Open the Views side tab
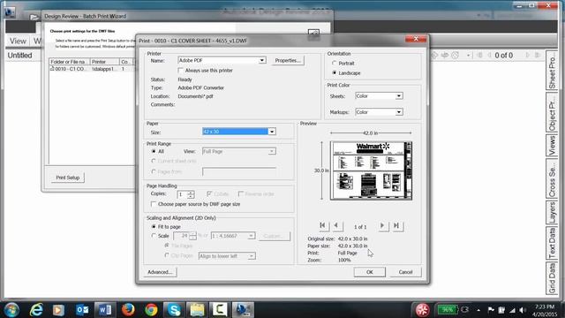The width and height of the screenshot is (565, 318). click(x=552, y=146)
